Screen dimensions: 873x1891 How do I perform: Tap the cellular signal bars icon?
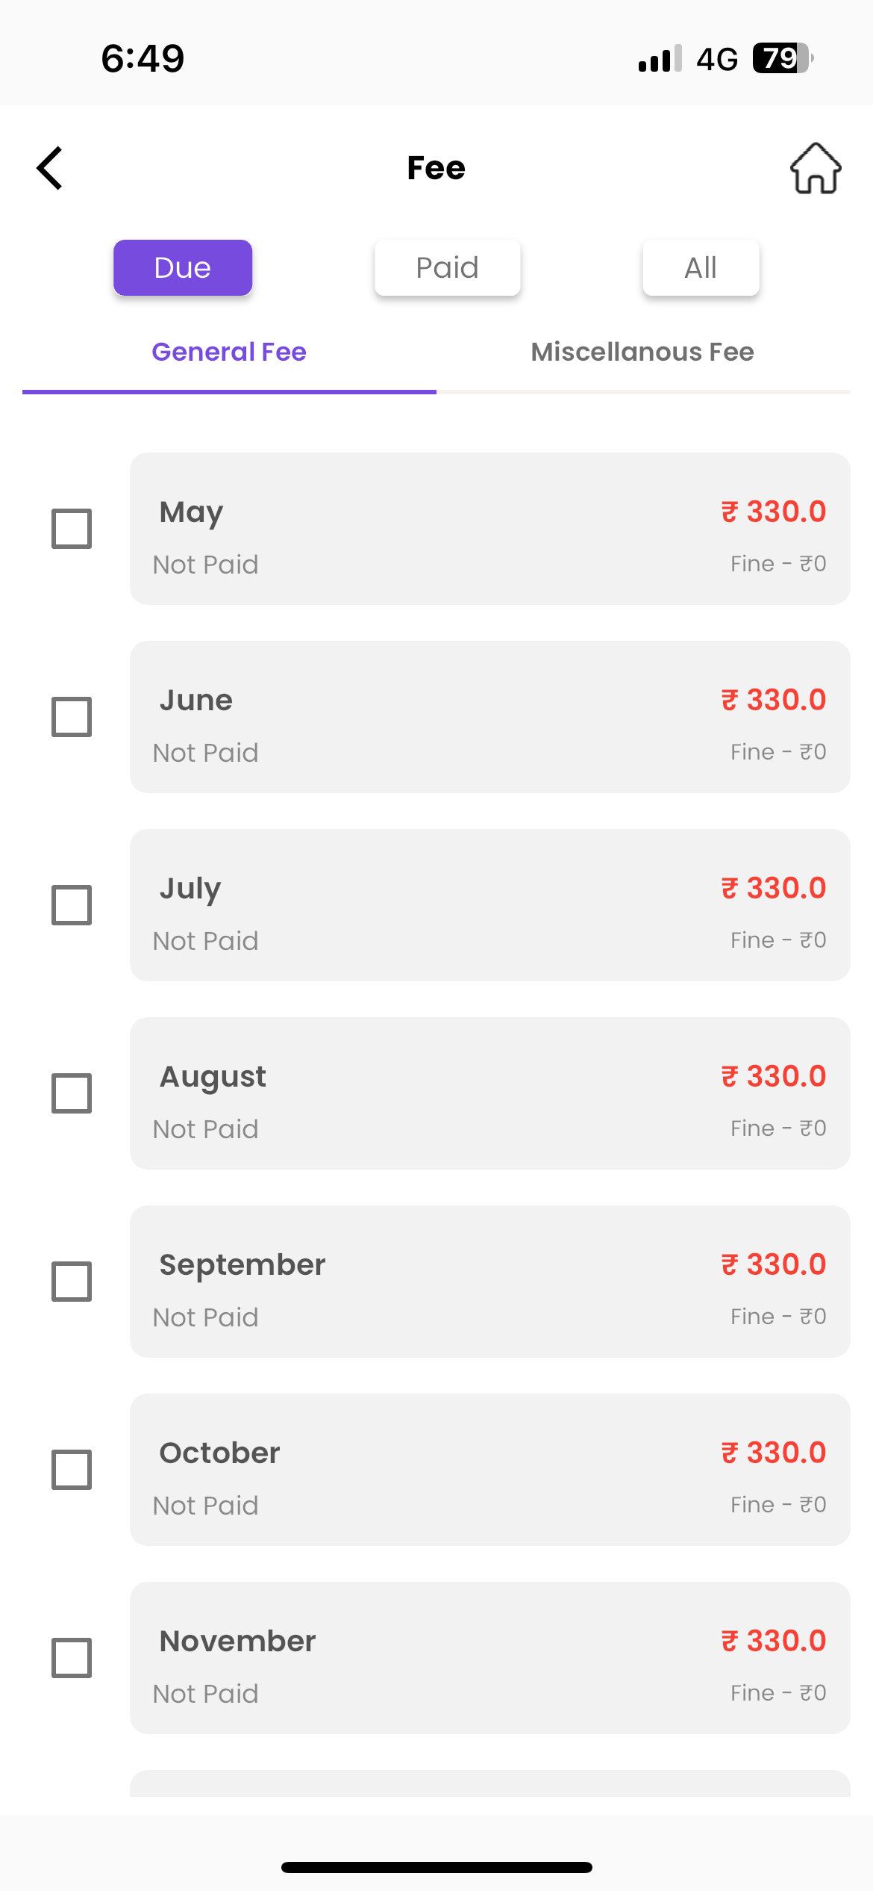[x=660, y=58]
